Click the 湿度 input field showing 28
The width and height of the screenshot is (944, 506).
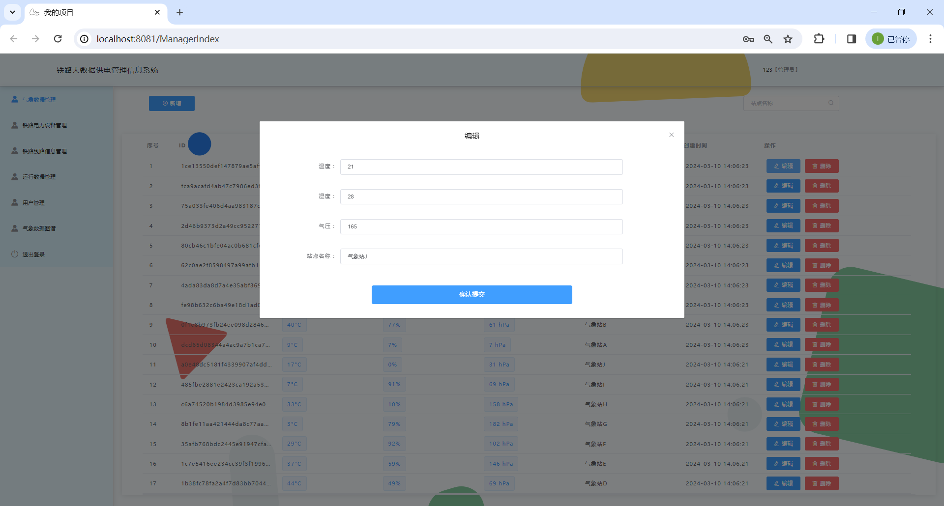pos(481,197)
